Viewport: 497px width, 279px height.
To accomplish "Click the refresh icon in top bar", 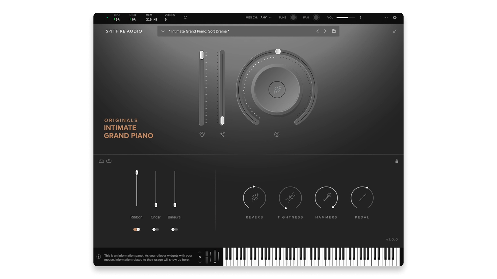I will [185, 17].
